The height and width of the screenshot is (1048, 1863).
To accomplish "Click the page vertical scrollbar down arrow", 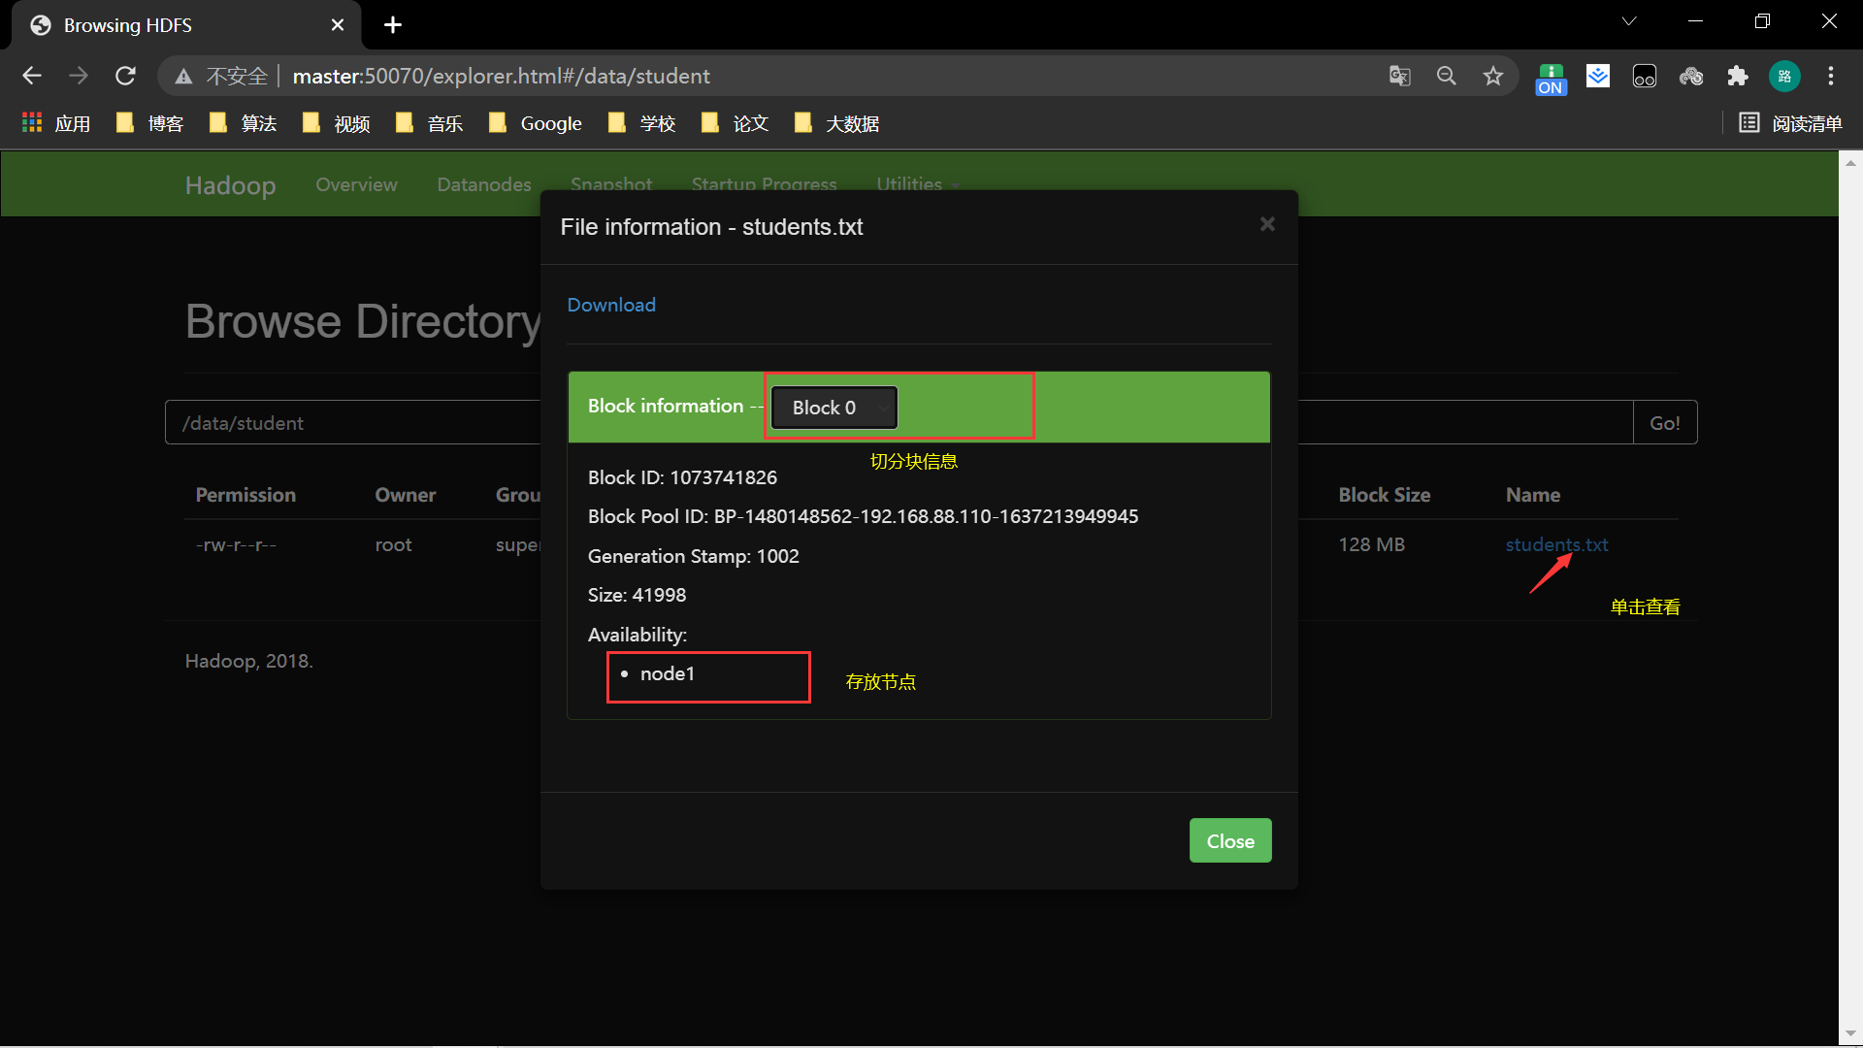I will pos(1850,1034).
